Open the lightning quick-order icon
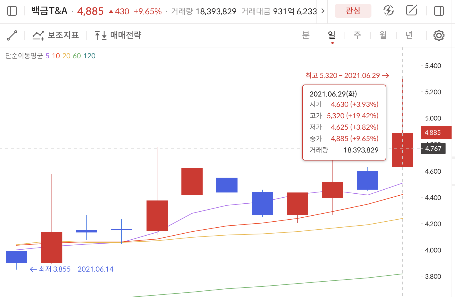 coord(388,11)
